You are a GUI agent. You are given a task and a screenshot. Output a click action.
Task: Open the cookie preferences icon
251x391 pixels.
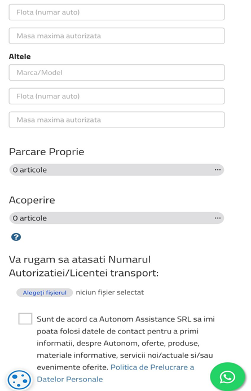[x=19, y=380]
